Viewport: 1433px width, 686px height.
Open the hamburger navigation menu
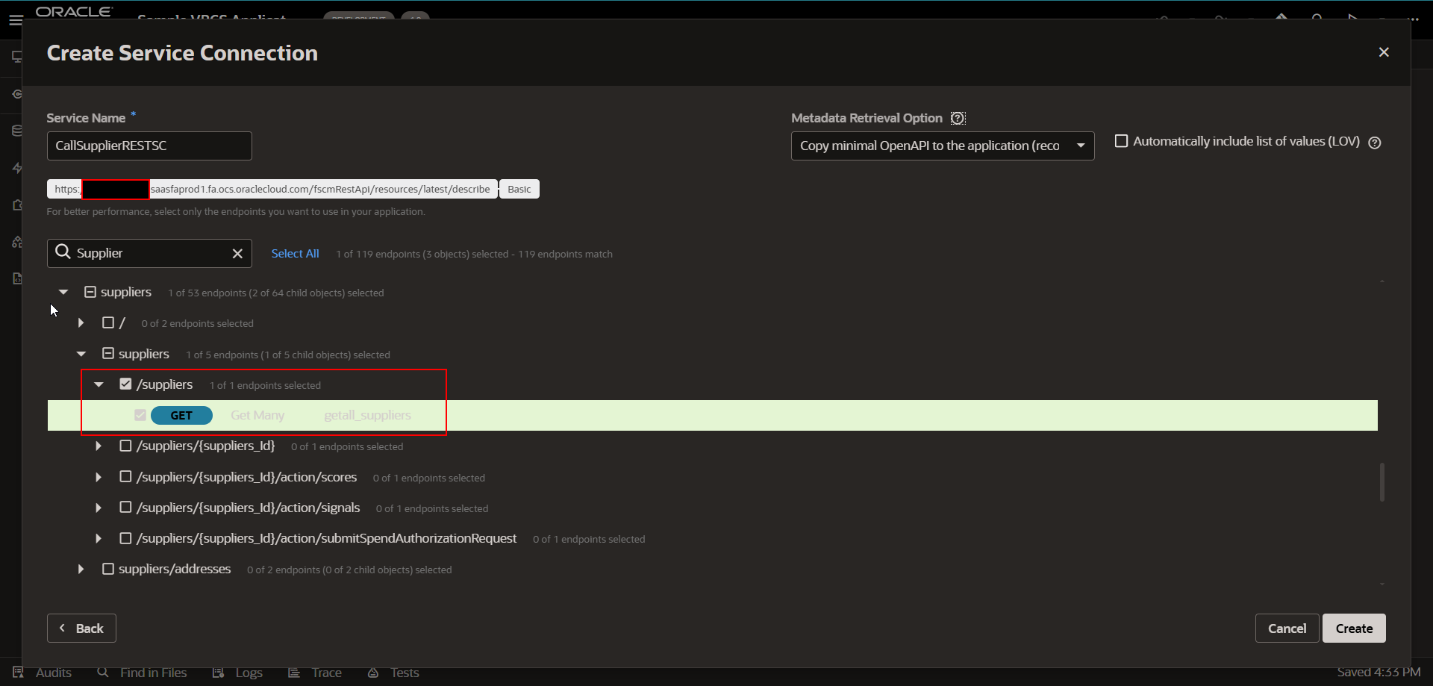tap(15, 20)
